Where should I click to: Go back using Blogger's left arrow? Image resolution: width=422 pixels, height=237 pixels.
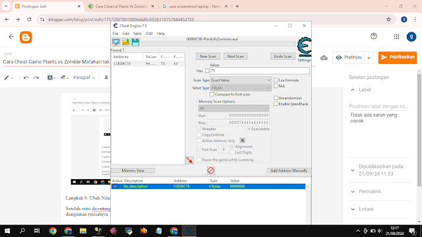(x=11, y=37)
